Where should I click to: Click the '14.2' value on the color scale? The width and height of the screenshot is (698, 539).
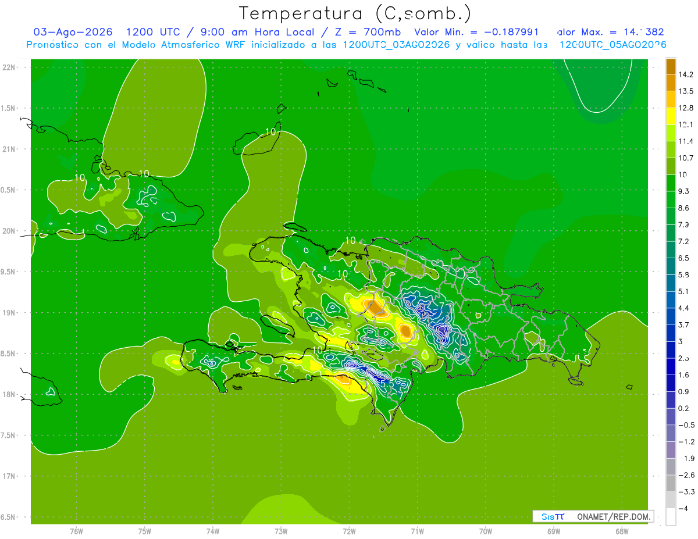(x=686, y=74)
